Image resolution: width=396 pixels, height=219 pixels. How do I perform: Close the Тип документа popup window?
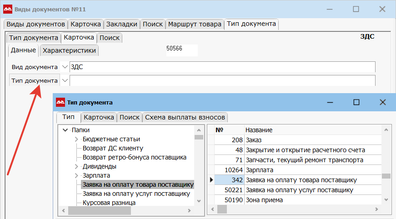click(383, 102)
